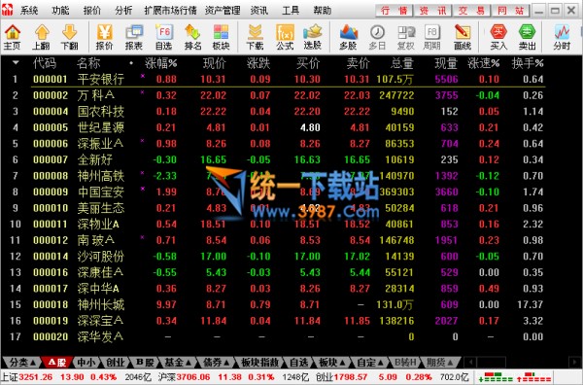583x385 pixels.
Task: Click the 上翻 page-up arrow icon
Action: 41,37
